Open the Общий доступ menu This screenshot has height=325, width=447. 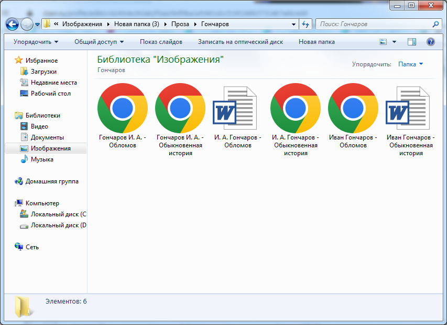[x=99, y=42]
